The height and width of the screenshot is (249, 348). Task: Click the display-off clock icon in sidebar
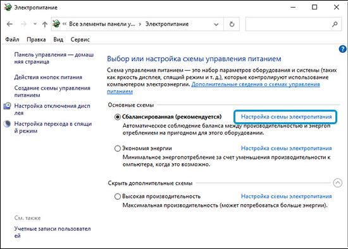tap(7, 106)
